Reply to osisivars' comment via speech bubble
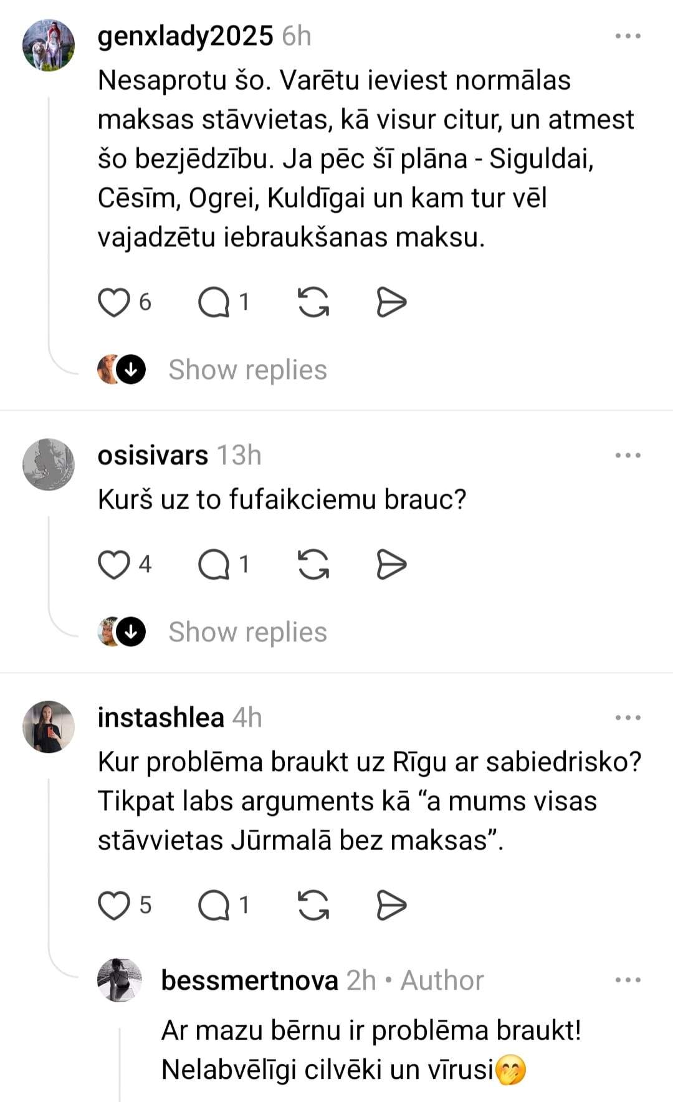This screenshot has height=1102, width=673. point(214,565)
